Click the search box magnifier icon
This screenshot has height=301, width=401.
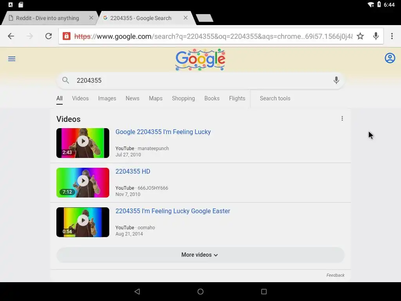(65, 80)
